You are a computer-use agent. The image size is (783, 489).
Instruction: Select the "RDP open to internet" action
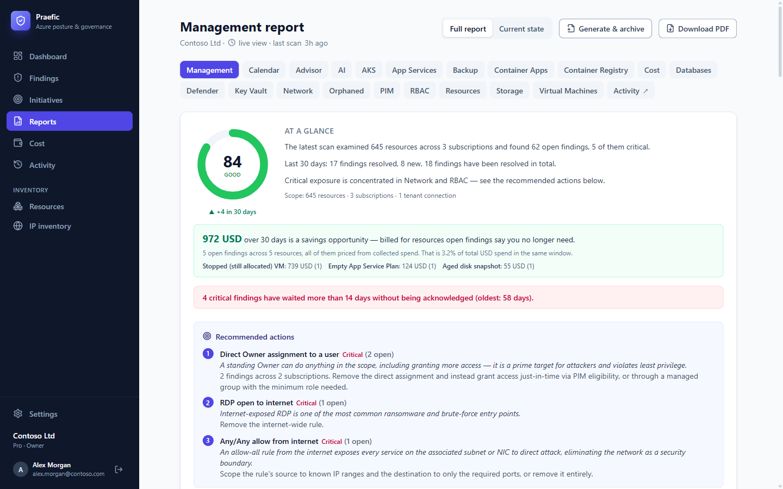pos(257,403)
